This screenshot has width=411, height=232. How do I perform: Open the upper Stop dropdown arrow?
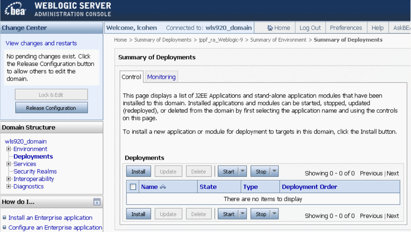click(274, 171)
